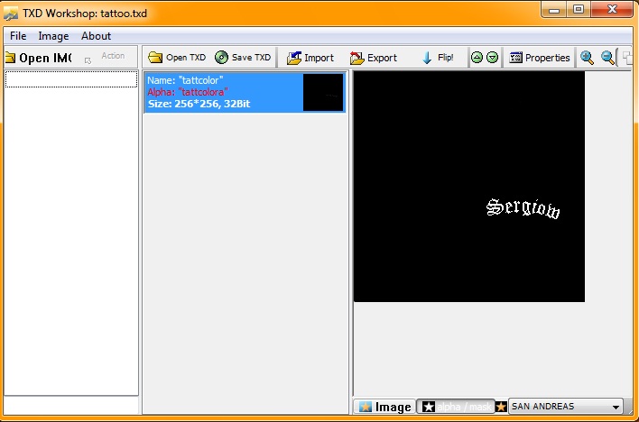This screenshot has width=639, height=422.
Task: Switch to the Image tab
Action: click(384, 407)
